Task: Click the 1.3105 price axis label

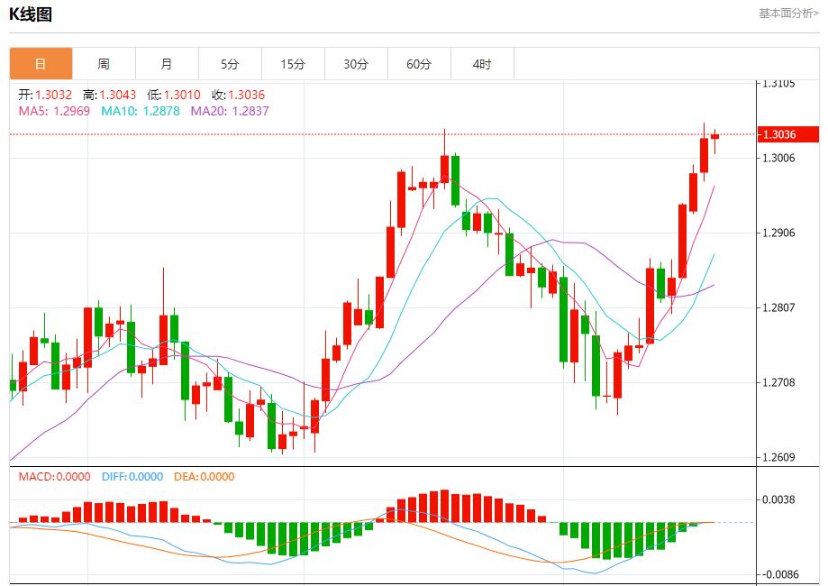Action: pos(778,84)
